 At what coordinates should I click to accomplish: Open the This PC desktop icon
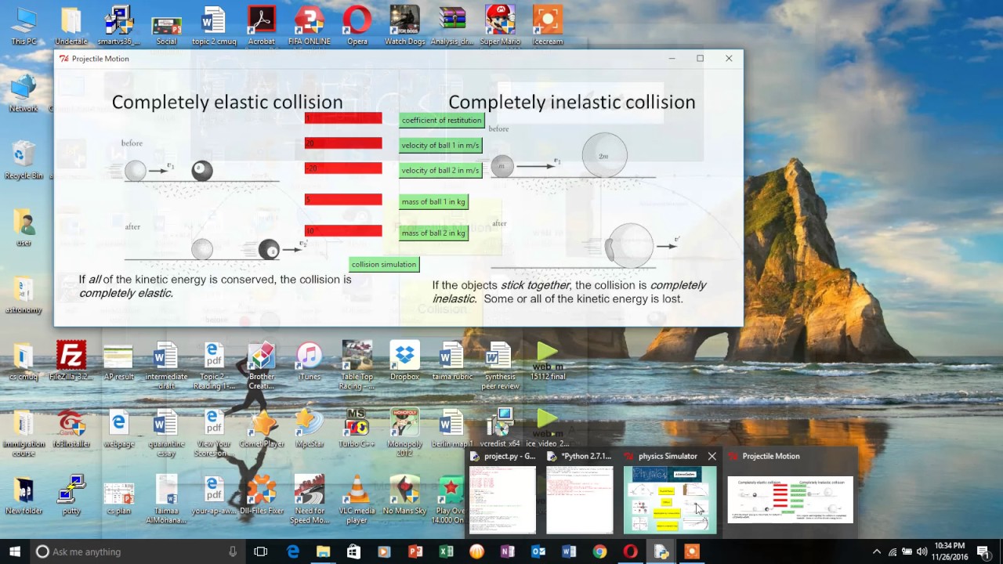(x=24, y=26)
